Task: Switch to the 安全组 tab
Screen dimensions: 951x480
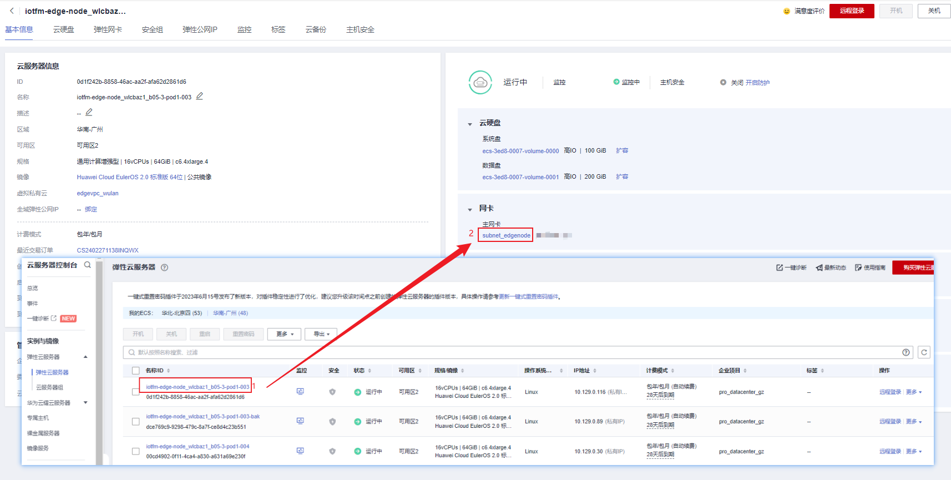Action: [152, 29]
